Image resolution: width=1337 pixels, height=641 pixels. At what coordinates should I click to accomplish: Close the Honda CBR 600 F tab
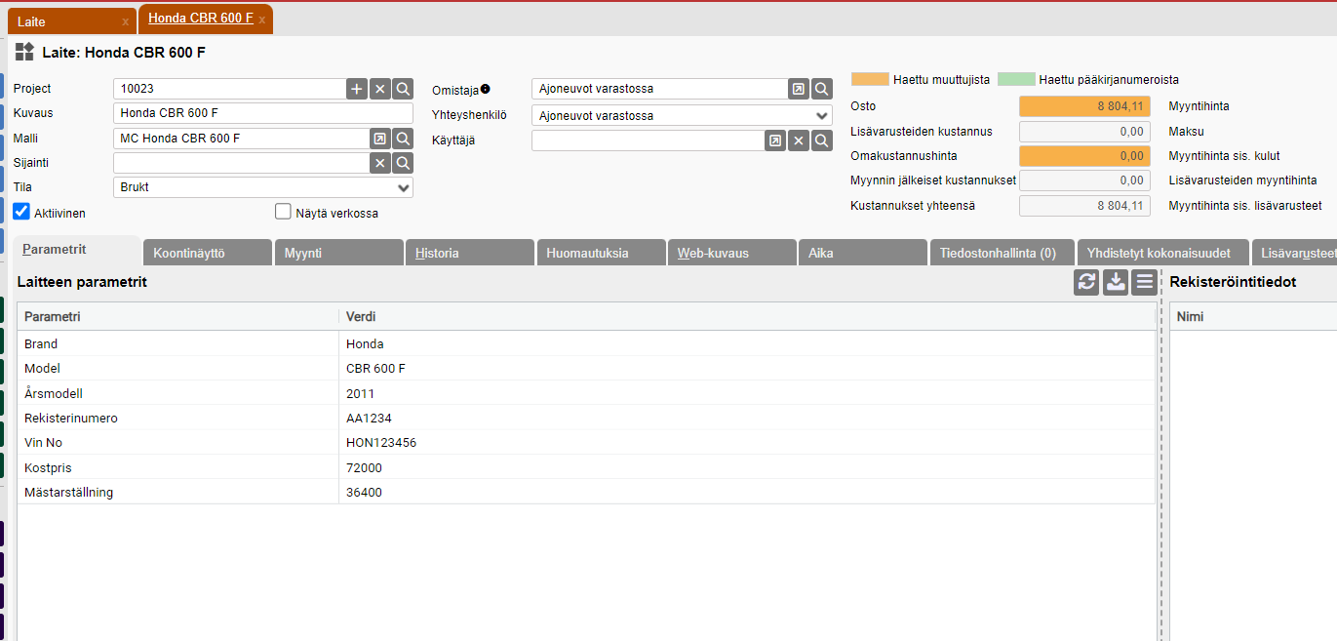click(261, 20)
